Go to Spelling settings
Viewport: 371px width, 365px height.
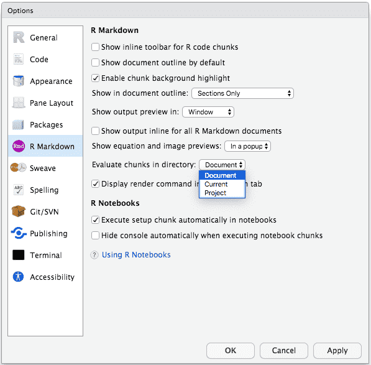(45, 190)
